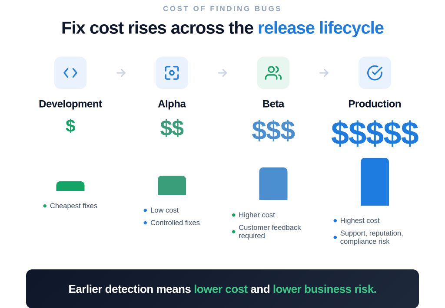
Task: Click the Development code brackets icon
Action: click(70, 73)
